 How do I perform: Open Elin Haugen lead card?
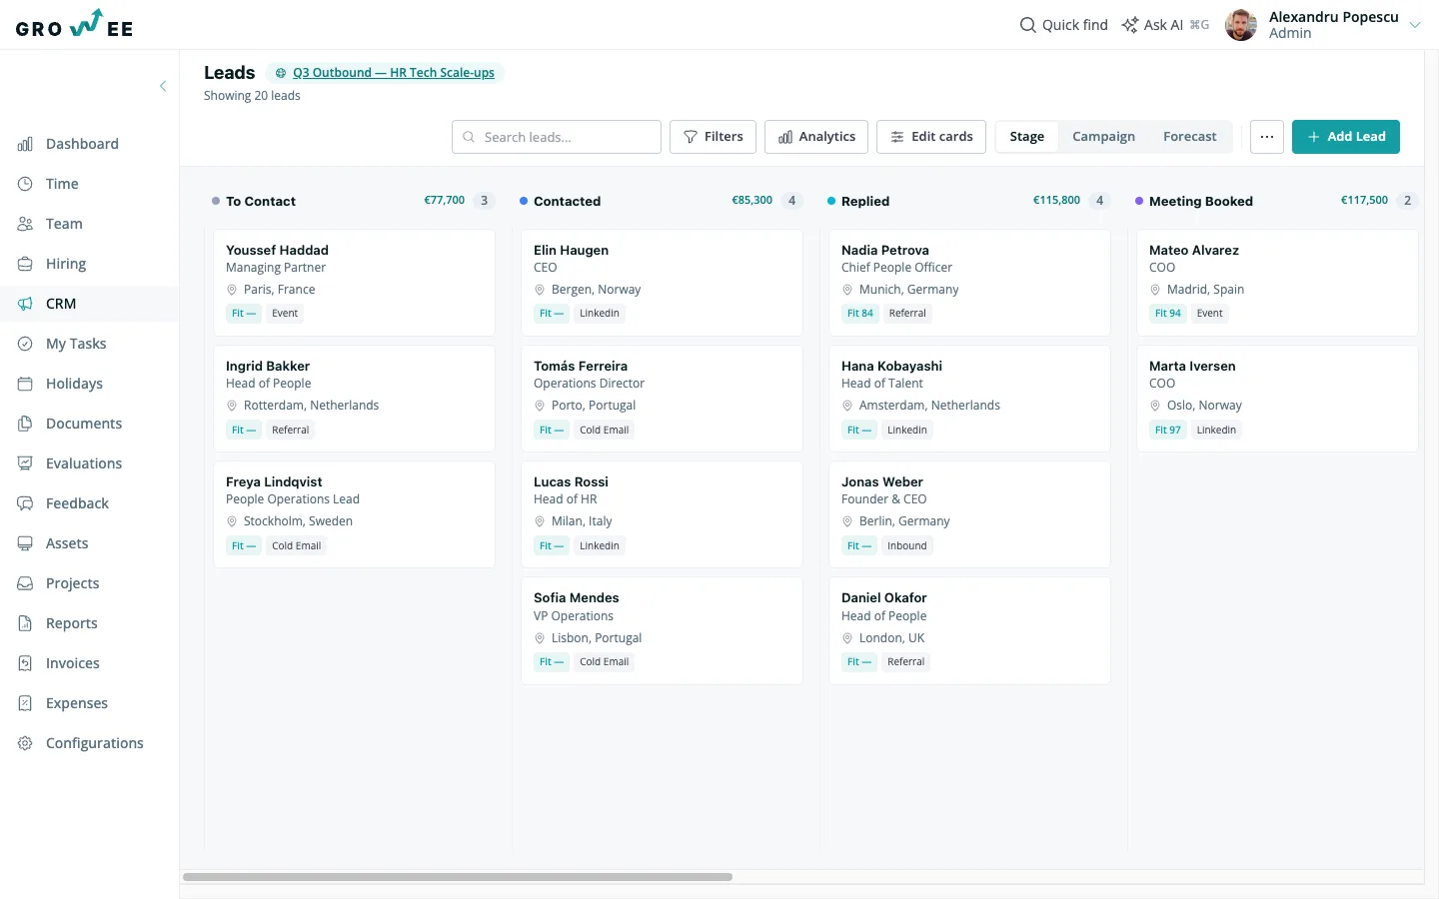(662, 283)
